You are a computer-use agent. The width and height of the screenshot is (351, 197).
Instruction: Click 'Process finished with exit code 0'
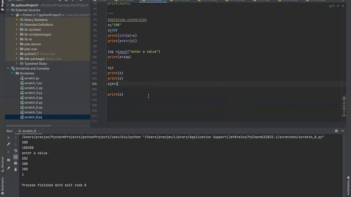(x=54, y=185)
